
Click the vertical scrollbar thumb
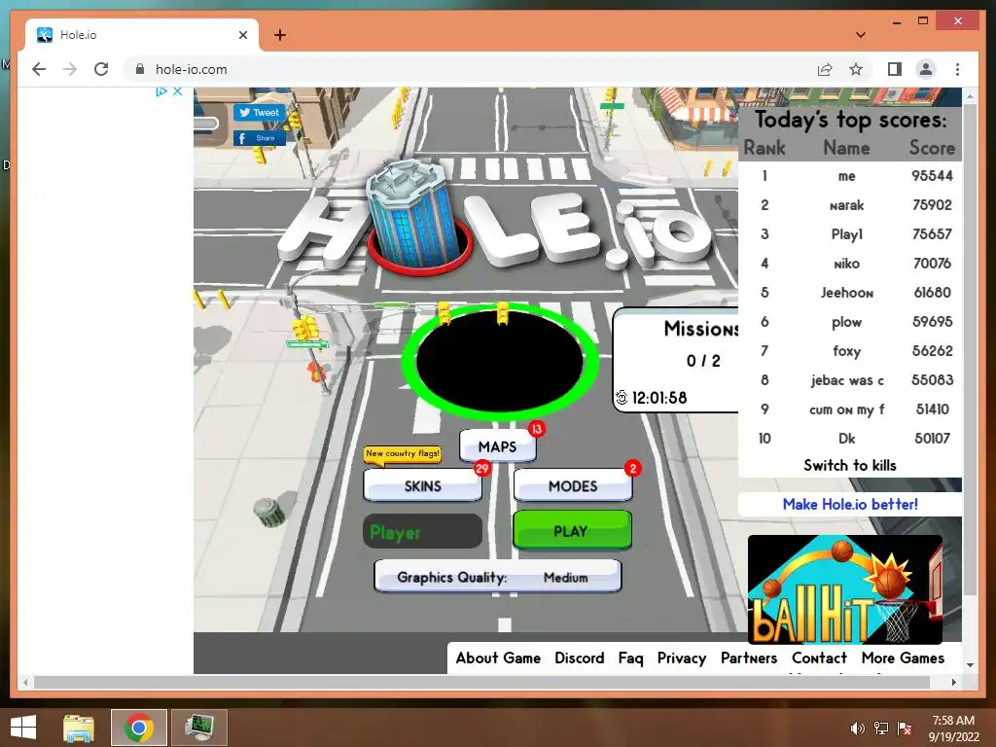click(970, 349)
